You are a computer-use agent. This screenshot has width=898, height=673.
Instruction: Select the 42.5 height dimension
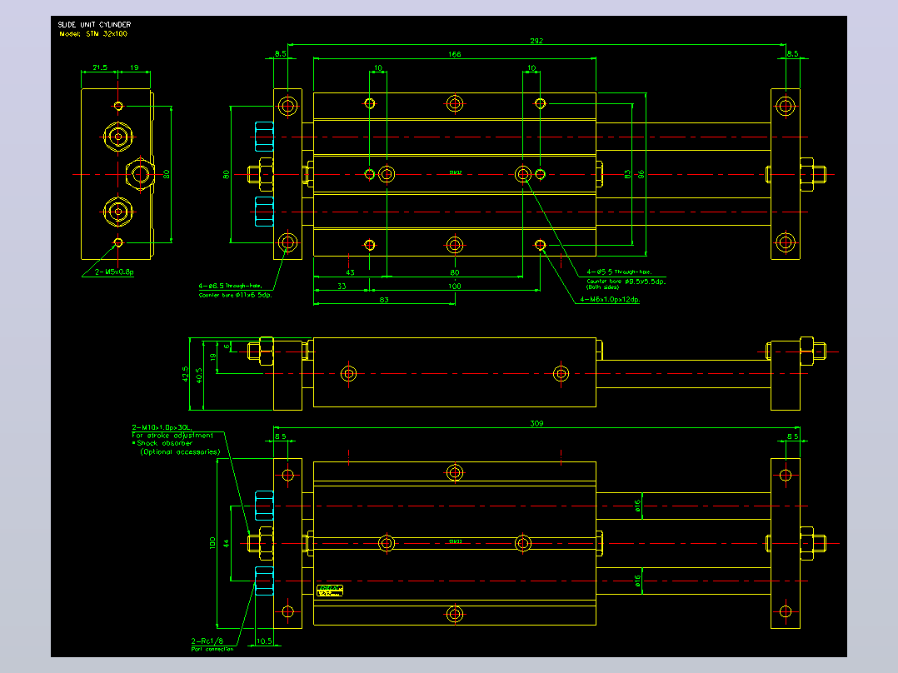point(185,374)
